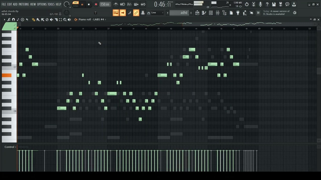Open the PATTERNS menu
Viewport: 321px width, 180px height.
(24, 4)
